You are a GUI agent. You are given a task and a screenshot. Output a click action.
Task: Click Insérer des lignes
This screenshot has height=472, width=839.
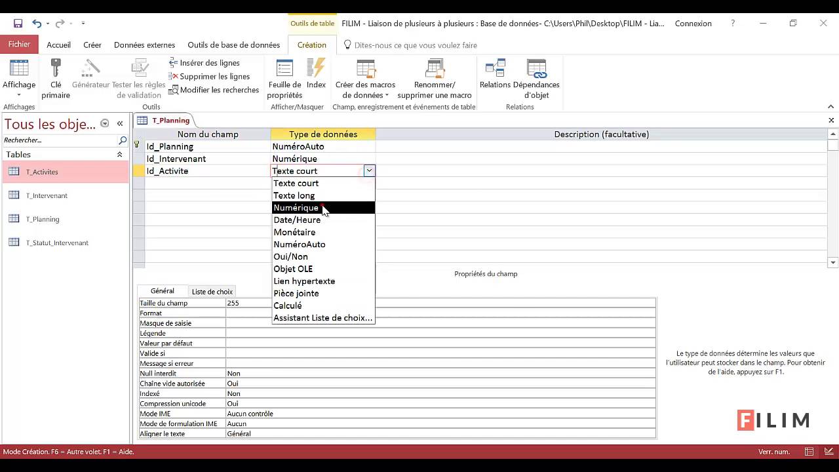[x=205, y=63]
